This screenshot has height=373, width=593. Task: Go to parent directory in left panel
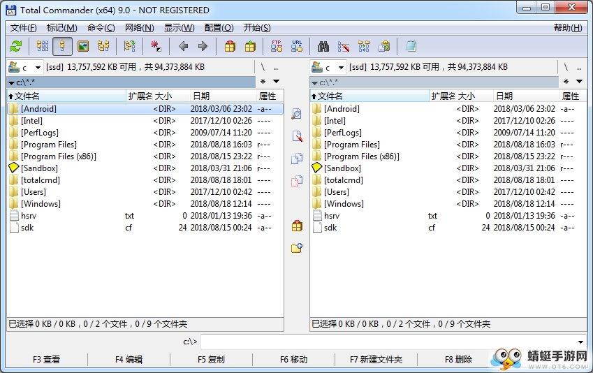(x=276, y=67)
